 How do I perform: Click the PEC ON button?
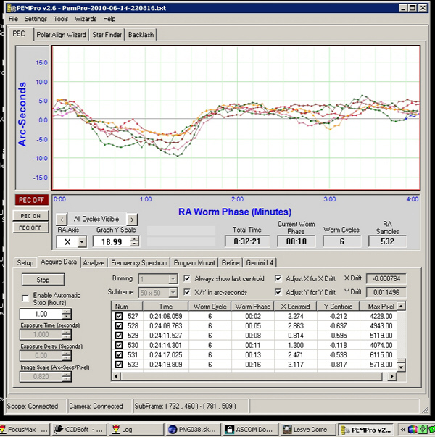30,216
